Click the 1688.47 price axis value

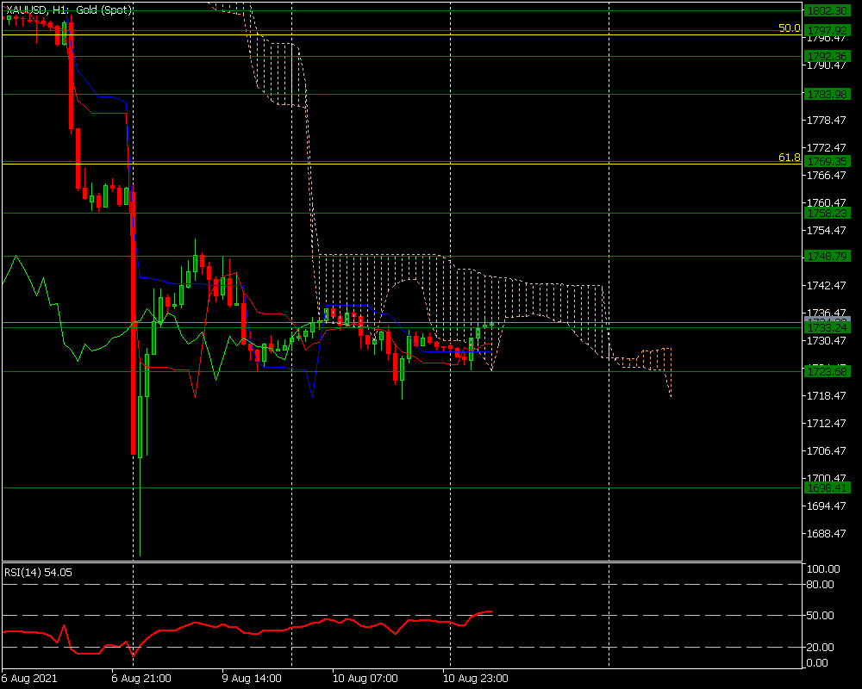coord(827,533)
